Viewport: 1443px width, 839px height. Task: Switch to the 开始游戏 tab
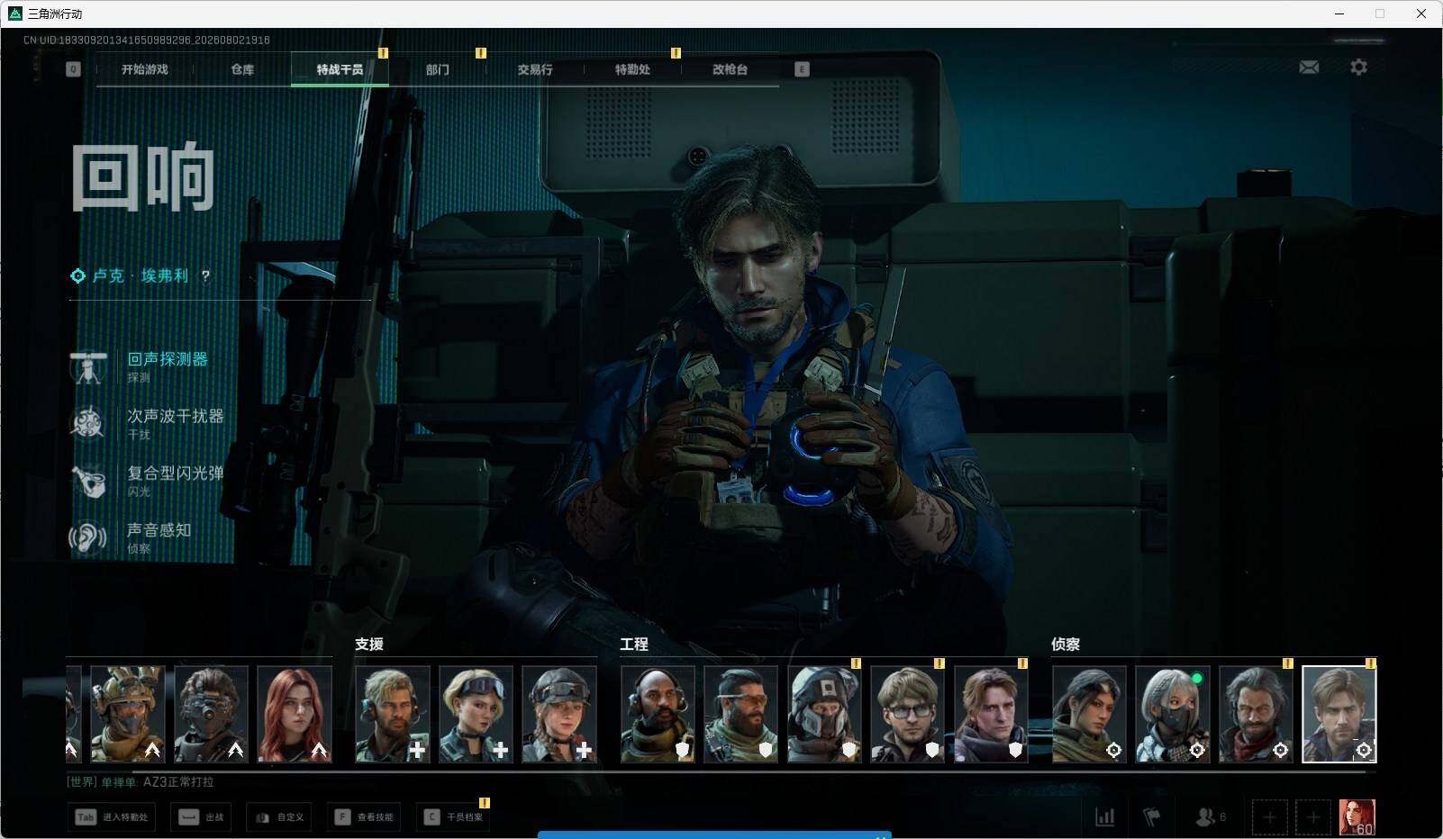pyautogui.click(x=145, y=69)
